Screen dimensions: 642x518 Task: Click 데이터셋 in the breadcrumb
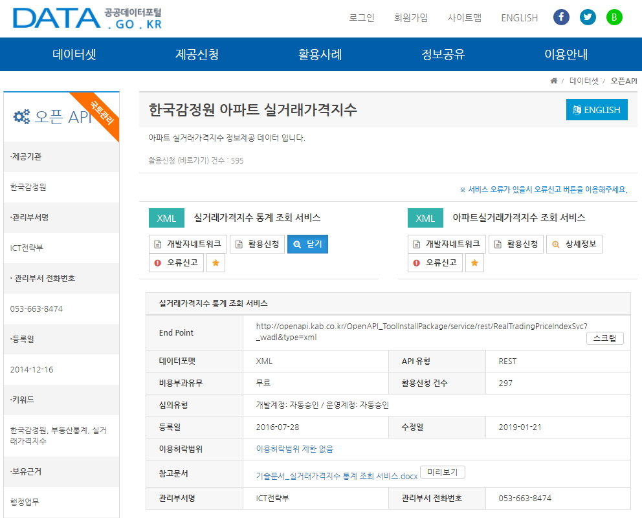[584, 81]
